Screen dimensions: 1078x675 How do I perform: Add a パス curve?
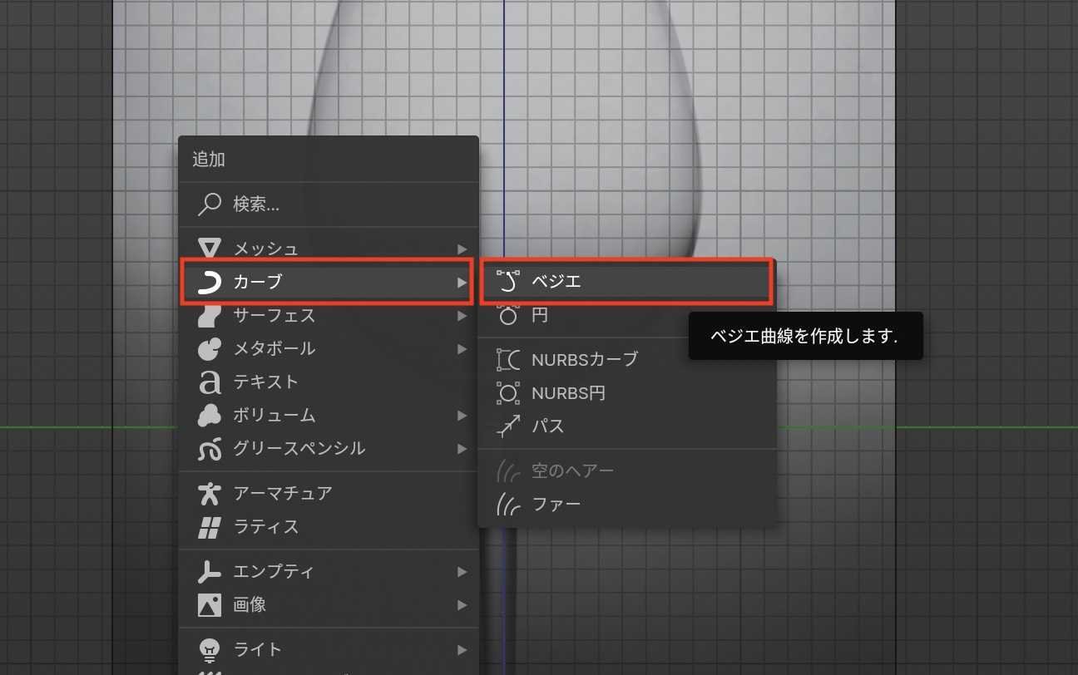548,426
